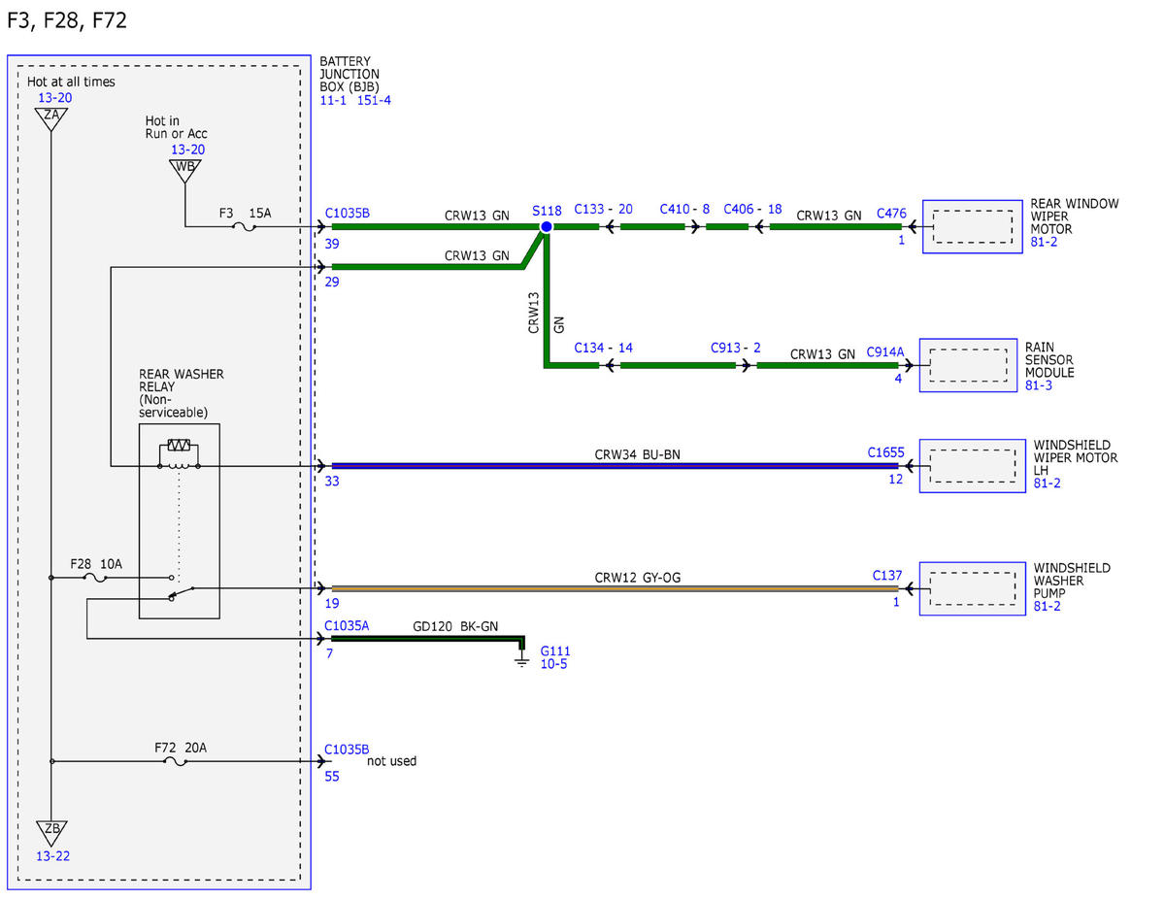Open connector C913 - 2
Image resolution: width=1165 pixels, height=900 pixels.
(x=735, y=348)
